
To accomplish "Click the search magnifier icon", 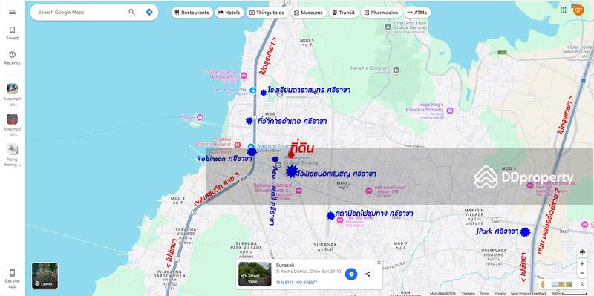I will pos(132,12).
